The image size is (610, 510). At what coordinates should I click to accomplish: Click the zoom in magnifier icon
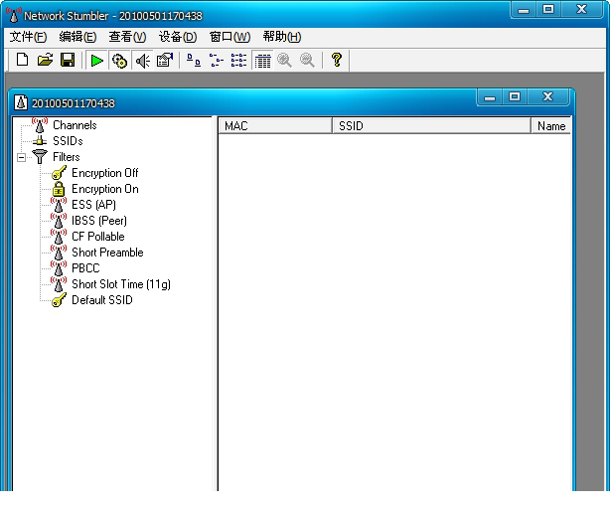(284, 61)
